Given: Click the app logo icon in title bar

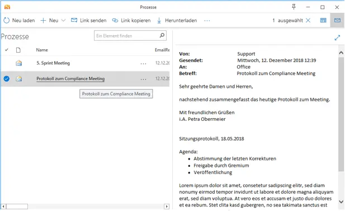Looking at the screenshot, I should pos(7,7).
